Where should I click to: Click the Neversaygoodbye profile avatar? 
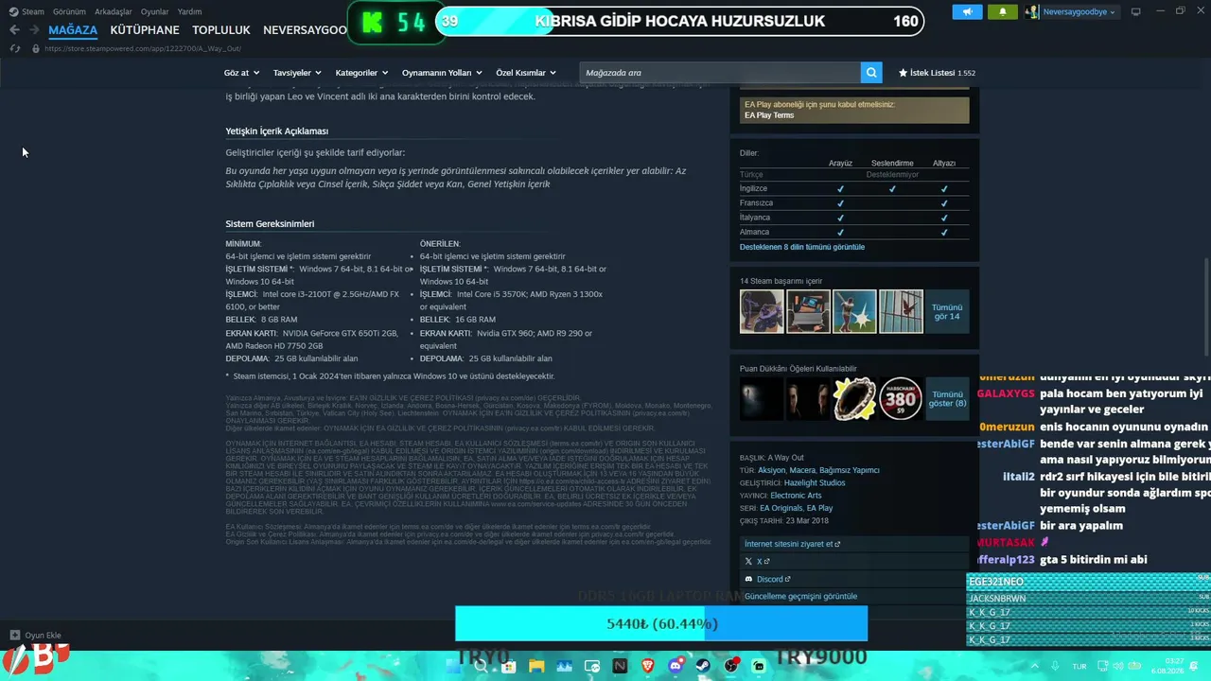click(1032, 12)
